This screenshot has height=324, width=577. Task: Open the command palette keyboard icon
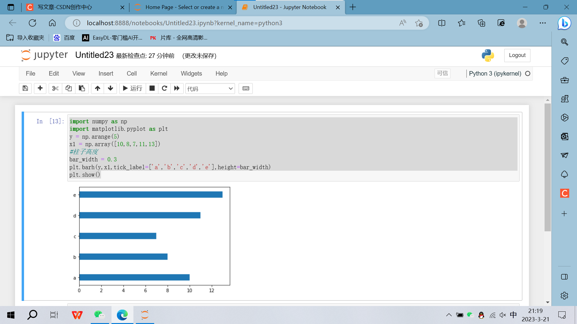coord(246,88)
